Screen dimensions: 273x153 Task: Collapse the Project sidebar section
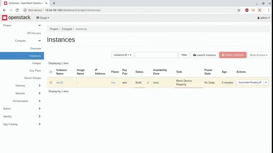coord(40,25)
